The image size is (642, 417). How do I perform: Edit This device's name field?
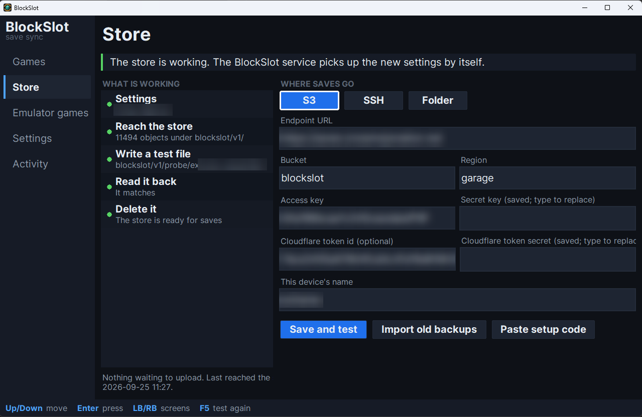[x=457, y=300]
